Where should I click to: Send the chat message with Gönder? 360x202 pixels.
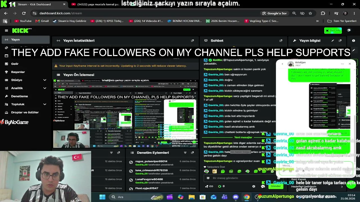(276, 186)
